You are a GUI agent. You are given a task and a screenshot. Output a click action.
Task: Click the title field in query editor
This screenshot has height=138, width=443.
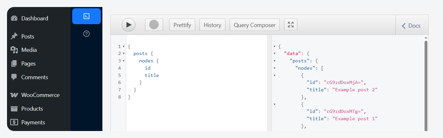pos(152,75)
